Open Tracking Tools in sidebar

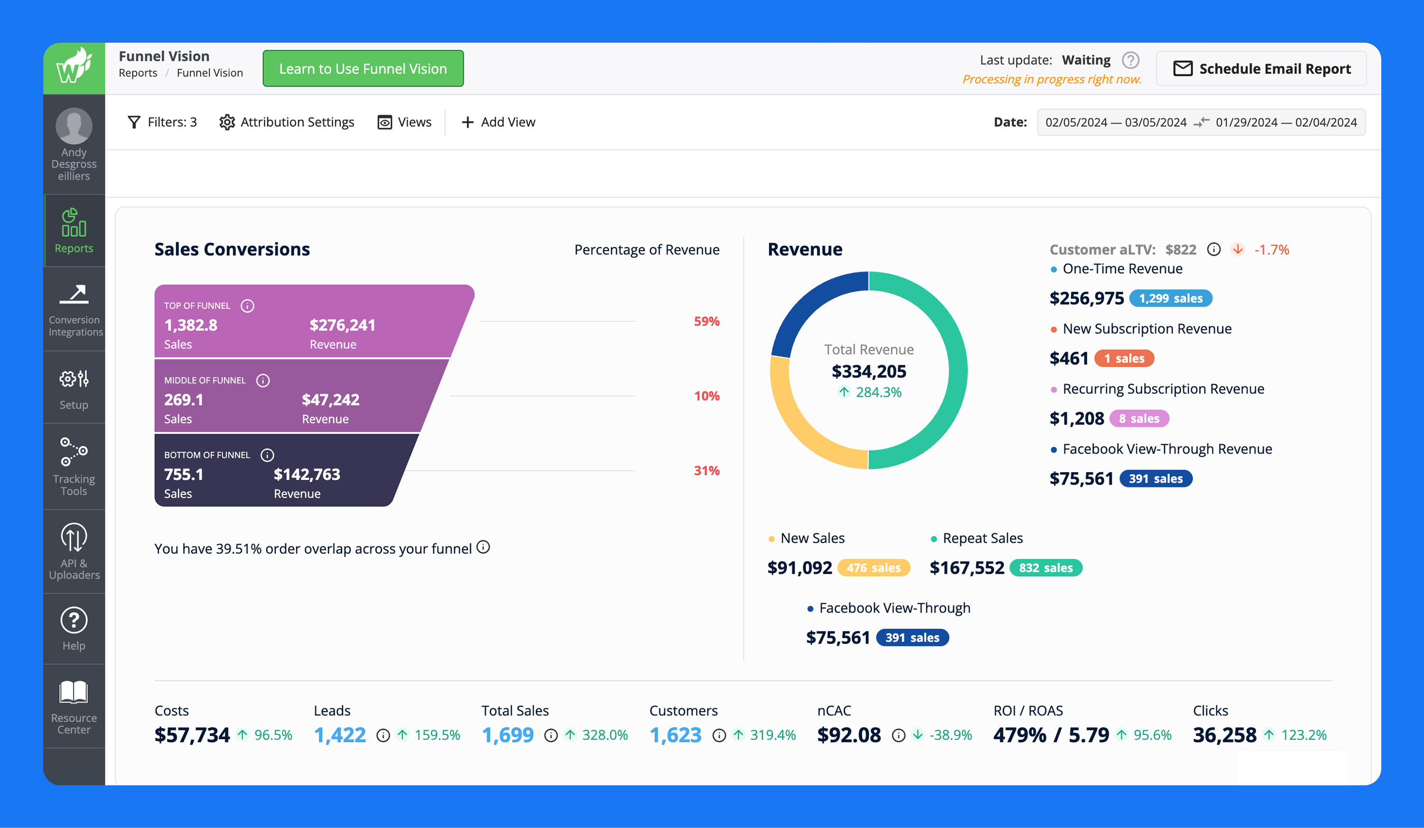coord(74,466)
